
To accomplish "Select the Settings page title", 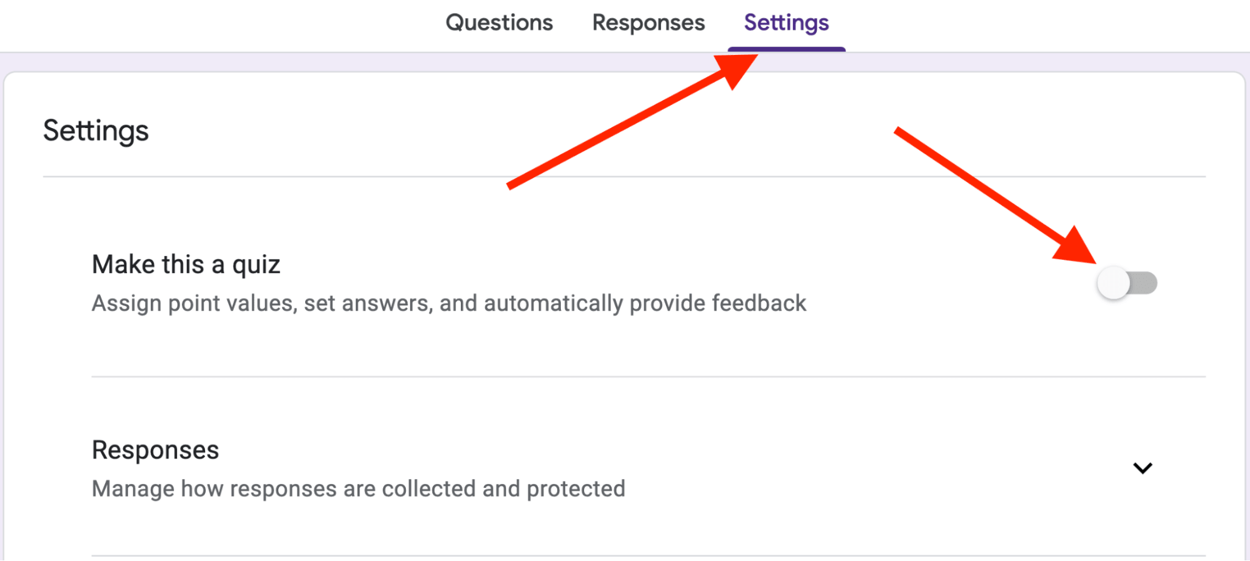I will point(96,131).
